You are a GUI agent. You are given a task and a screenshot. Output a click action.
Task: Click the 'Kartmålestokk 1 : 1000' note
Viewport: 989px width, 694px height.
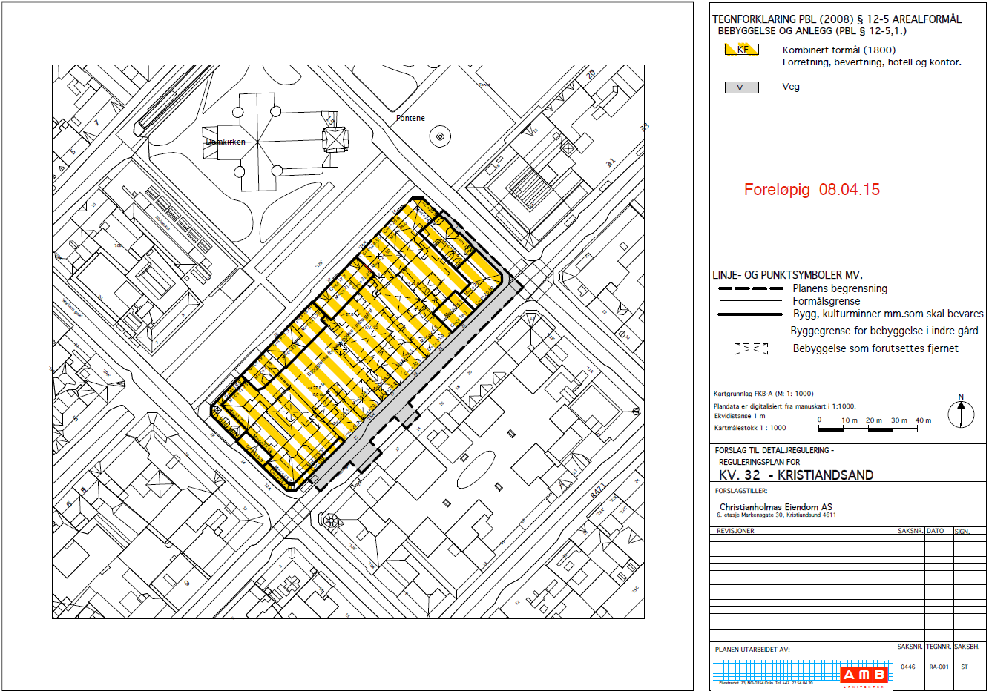[x=750, y=428]
